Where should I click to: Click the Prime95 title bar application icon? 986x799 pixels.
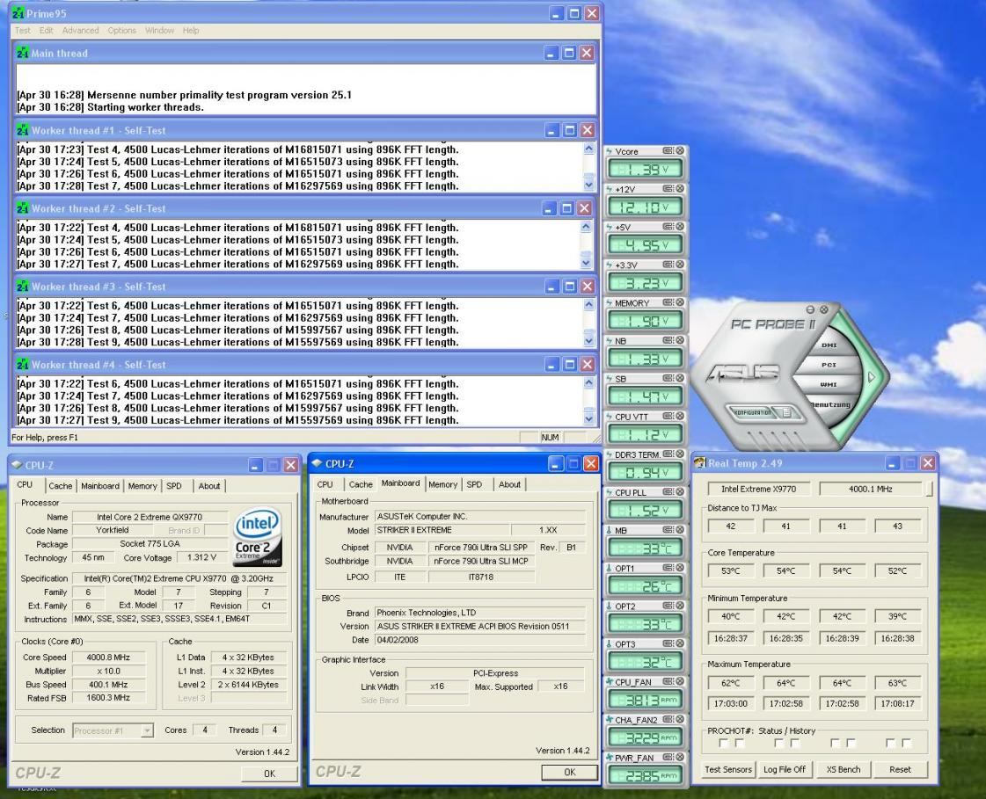[x=18, y=13]
